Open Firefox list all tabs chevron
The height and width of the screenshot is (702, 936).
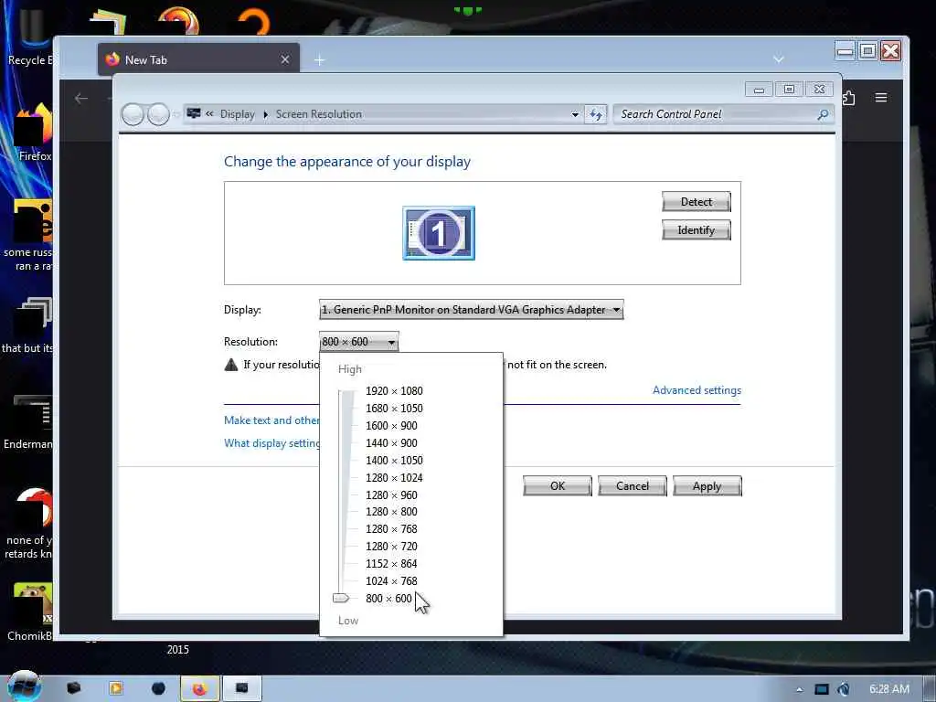779,59
